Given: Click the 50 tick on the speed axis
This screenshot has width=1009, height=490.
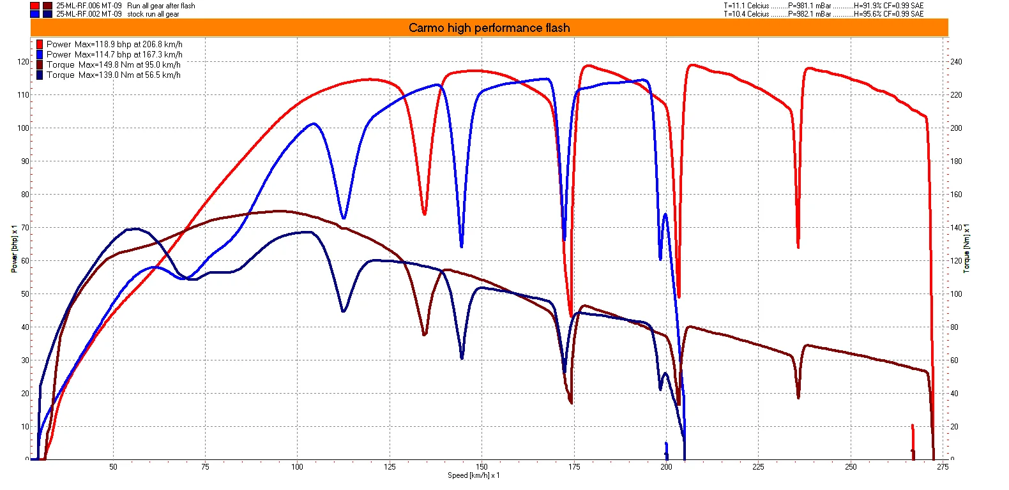Looking at the screenshot, I should (113, 467).
